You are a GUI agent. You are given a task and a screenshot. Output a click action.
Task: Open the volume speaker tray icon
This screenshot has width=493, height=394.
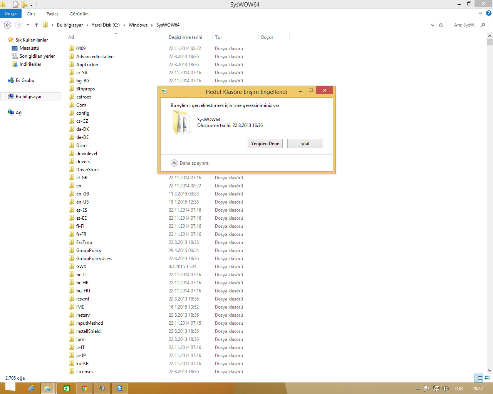446,389
